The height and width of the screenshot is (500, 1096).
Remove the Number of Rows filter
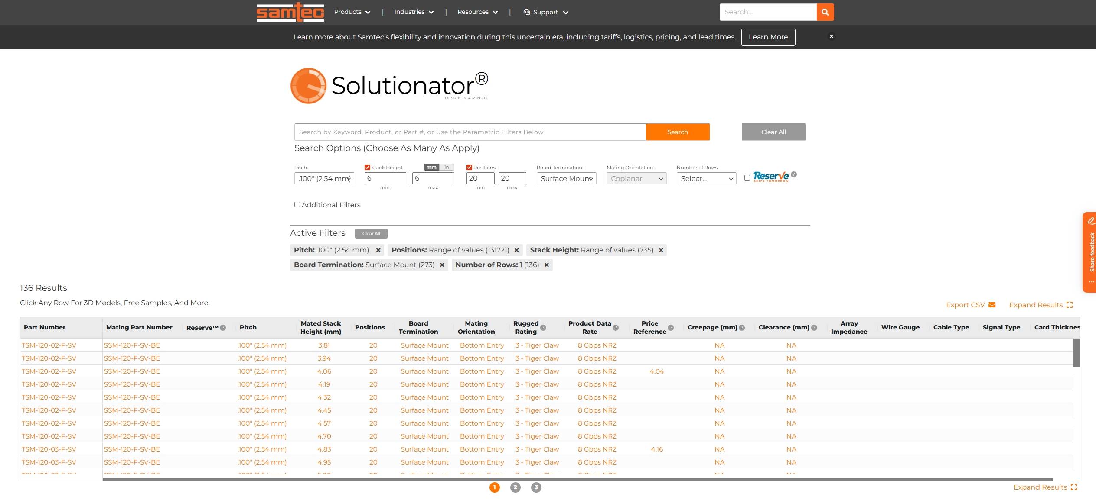546,265
